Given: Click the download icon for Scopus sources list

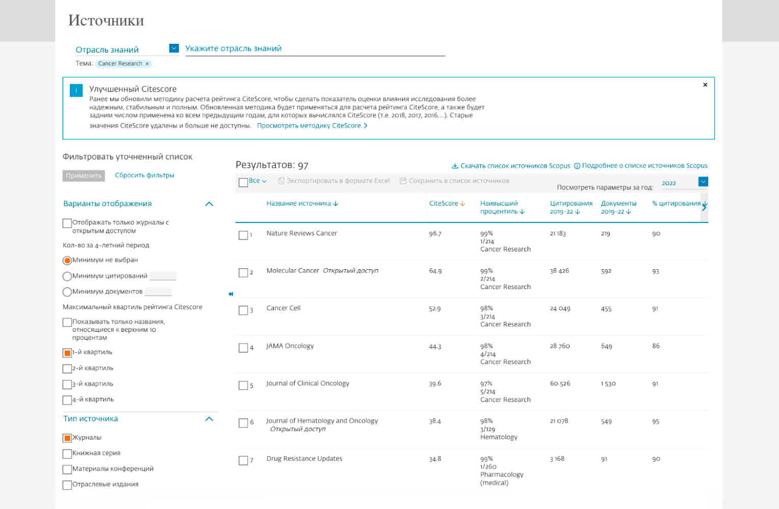Looking at the screenshot, I should (x=455, y=166).
